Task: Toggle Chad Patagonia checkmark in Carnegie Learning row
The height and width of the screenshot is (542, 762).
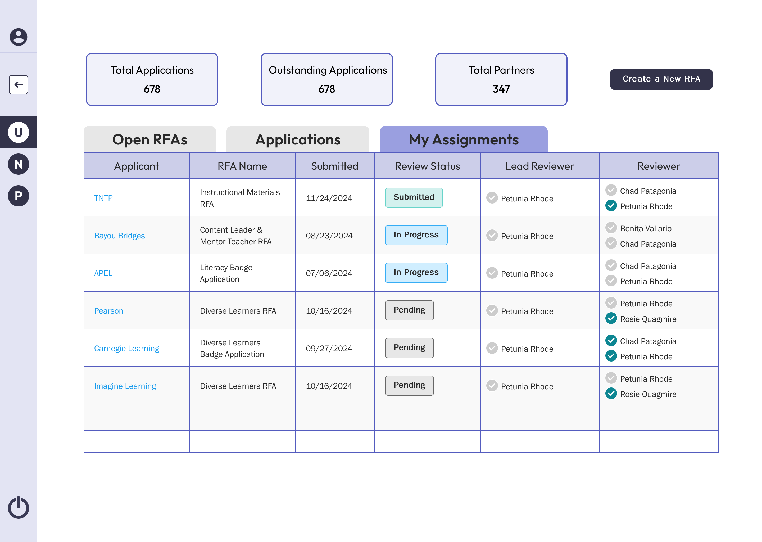Action: [x=611, y=340]
